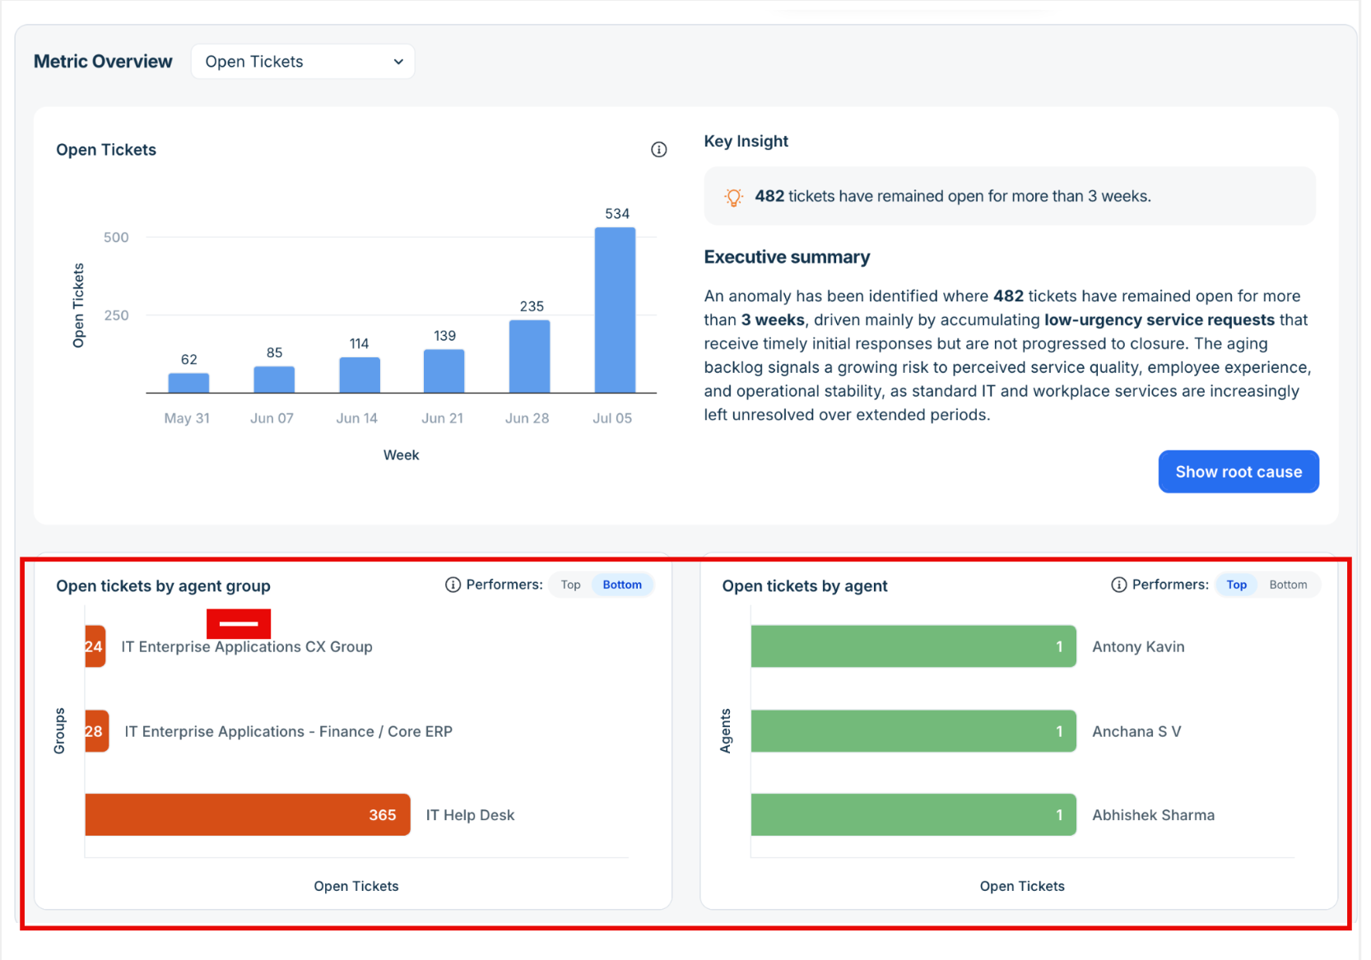Open the agent group Performers info icon
This screenshot has width=1371, height=960.
point(453,585)
